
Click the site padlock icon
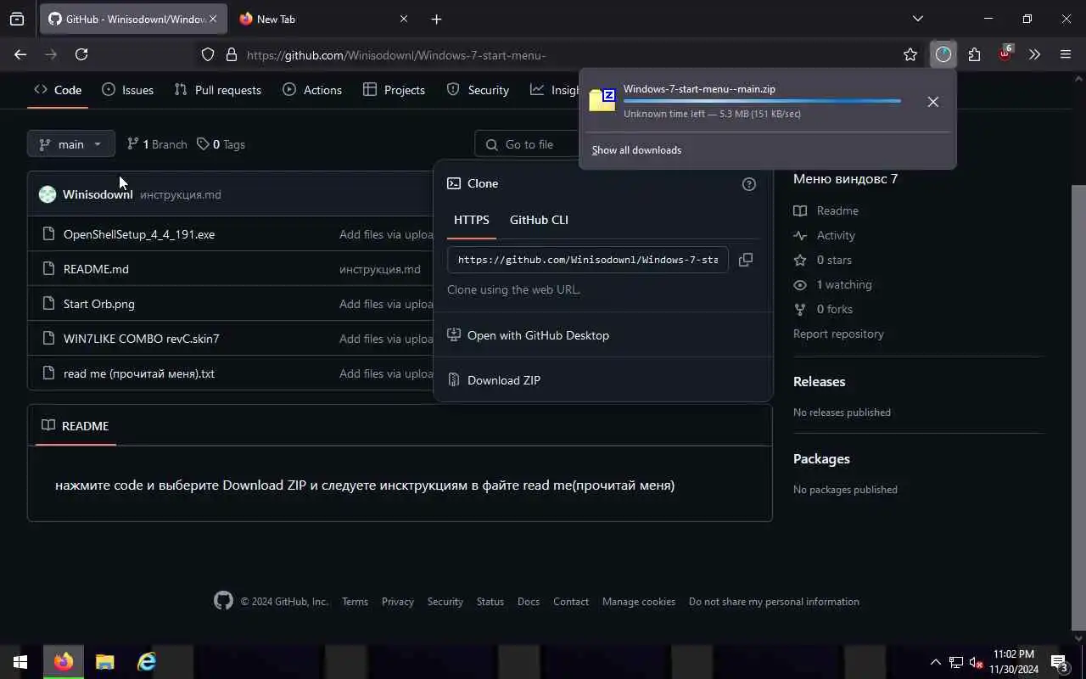[x=232, y=54]
